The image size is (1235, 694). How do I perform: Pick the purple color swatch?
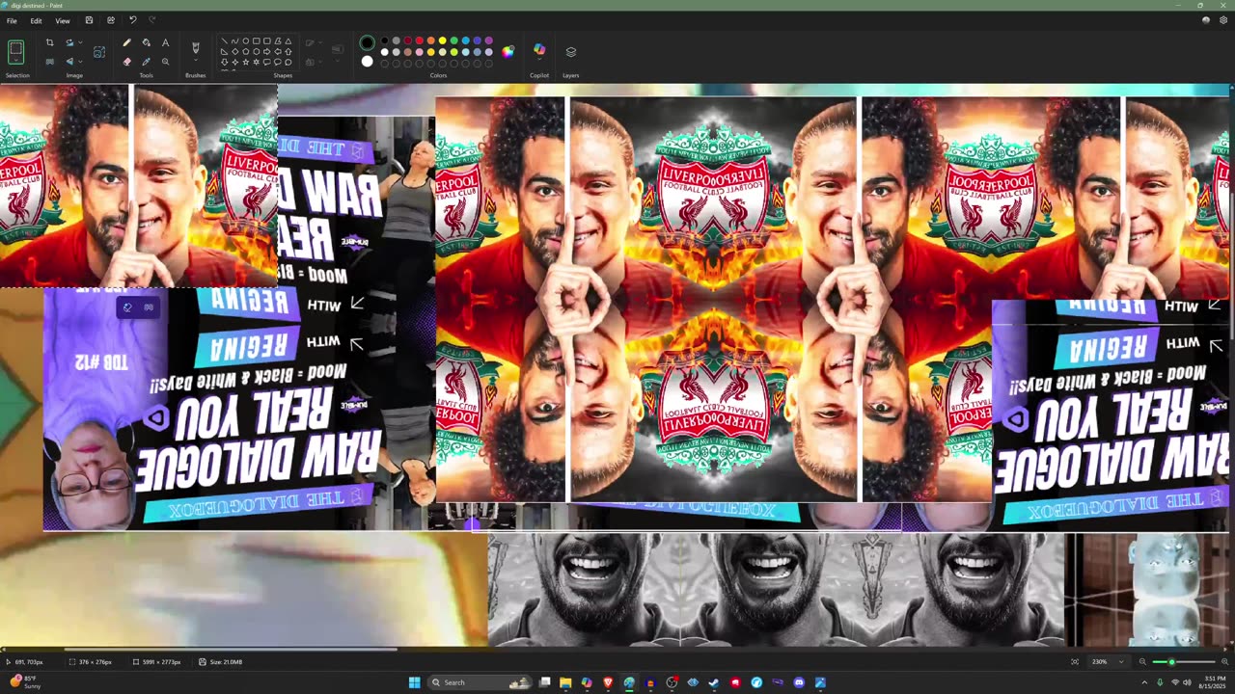[488, 40]
